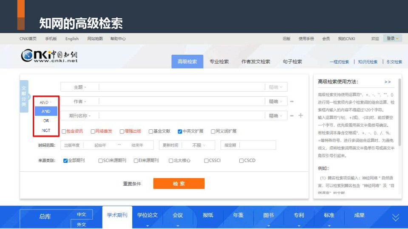Choose the 外文 option under 总库
Viewport: 408px width, 229px height.
coord(82,225)
